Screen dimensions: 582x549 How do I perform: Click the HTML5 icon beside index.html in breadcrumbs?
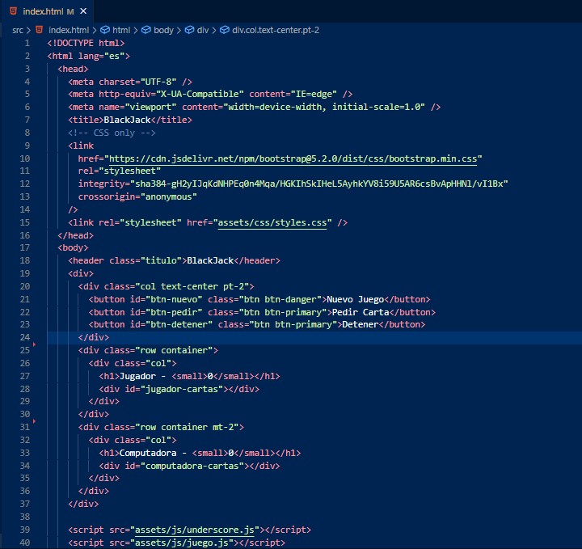[x=39, y=30]
